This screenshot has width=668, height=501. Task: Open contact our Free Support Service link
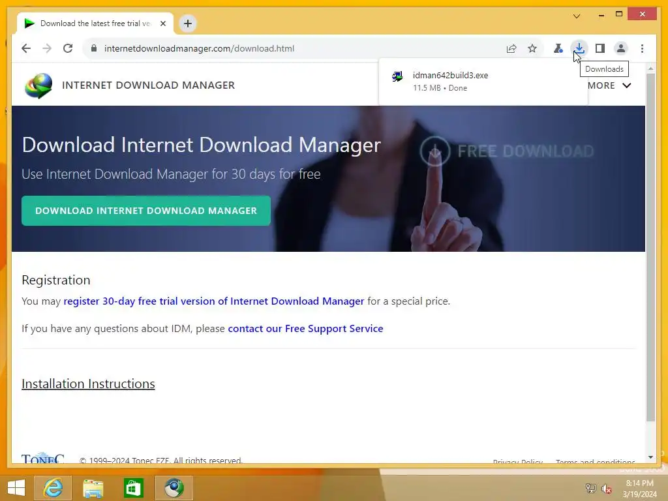305,329
